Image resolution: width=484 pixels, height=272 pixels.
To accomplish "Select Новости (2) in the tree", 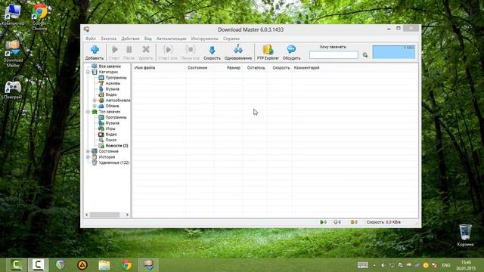I will tap(116, 146).
